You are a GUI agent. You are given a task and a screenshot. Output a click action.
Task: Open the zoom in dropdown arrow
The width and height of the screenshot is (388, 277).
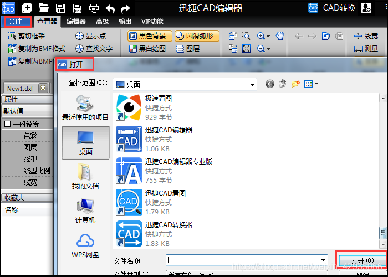coord(268,37)
